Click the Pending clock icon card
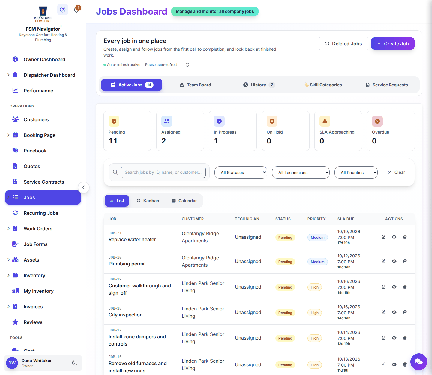The width and height of the screenshot is (432, 375). [x=114, y=121]
